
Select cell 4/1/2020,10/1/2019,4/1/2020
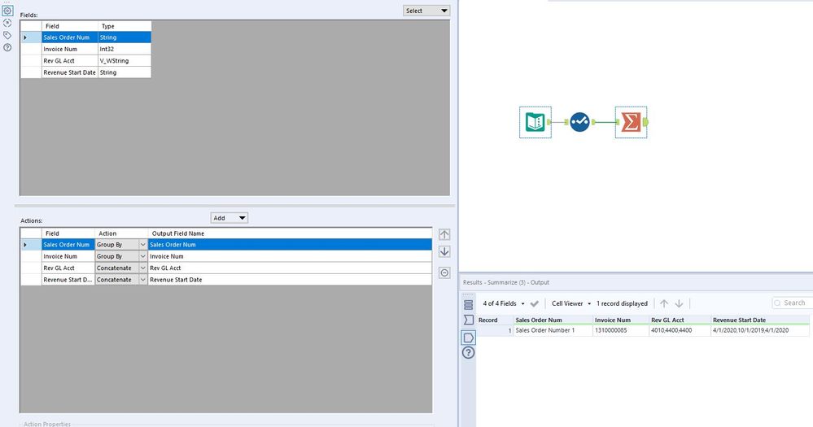[x=759, y=330]
